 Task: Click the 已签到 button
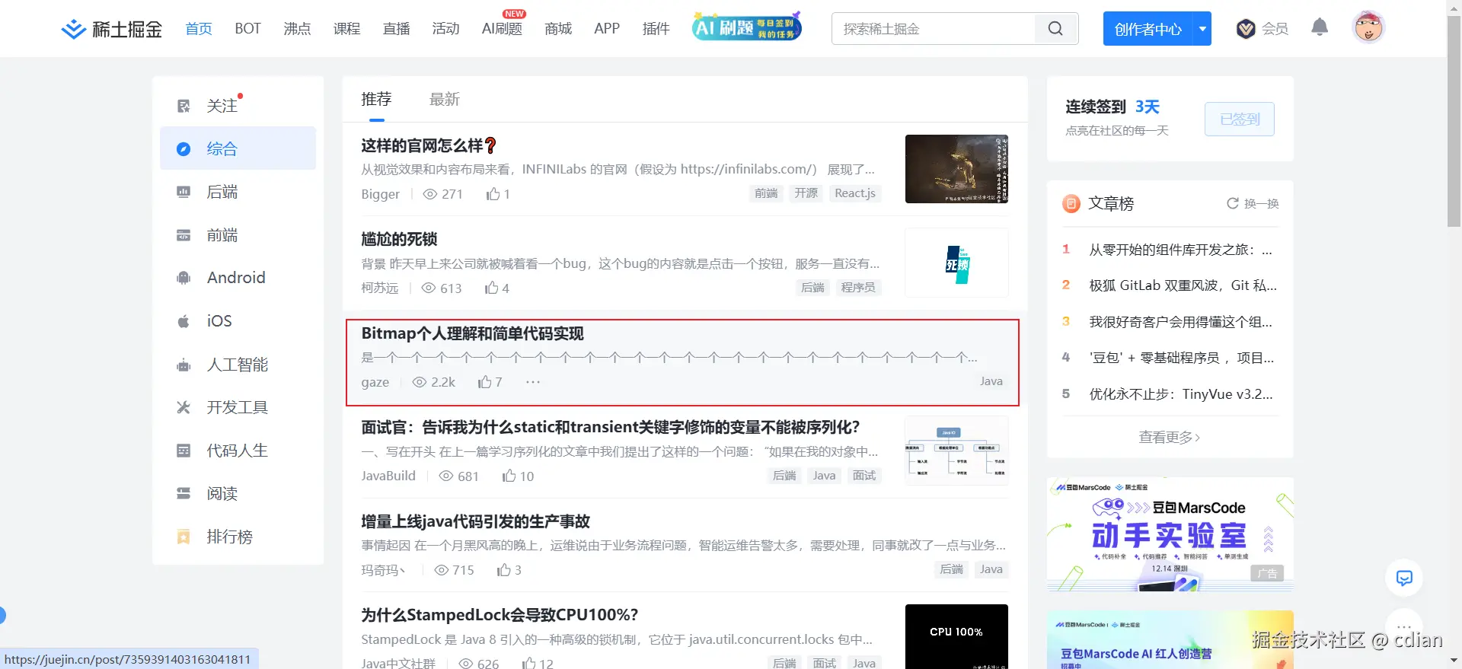[1240, 119]
